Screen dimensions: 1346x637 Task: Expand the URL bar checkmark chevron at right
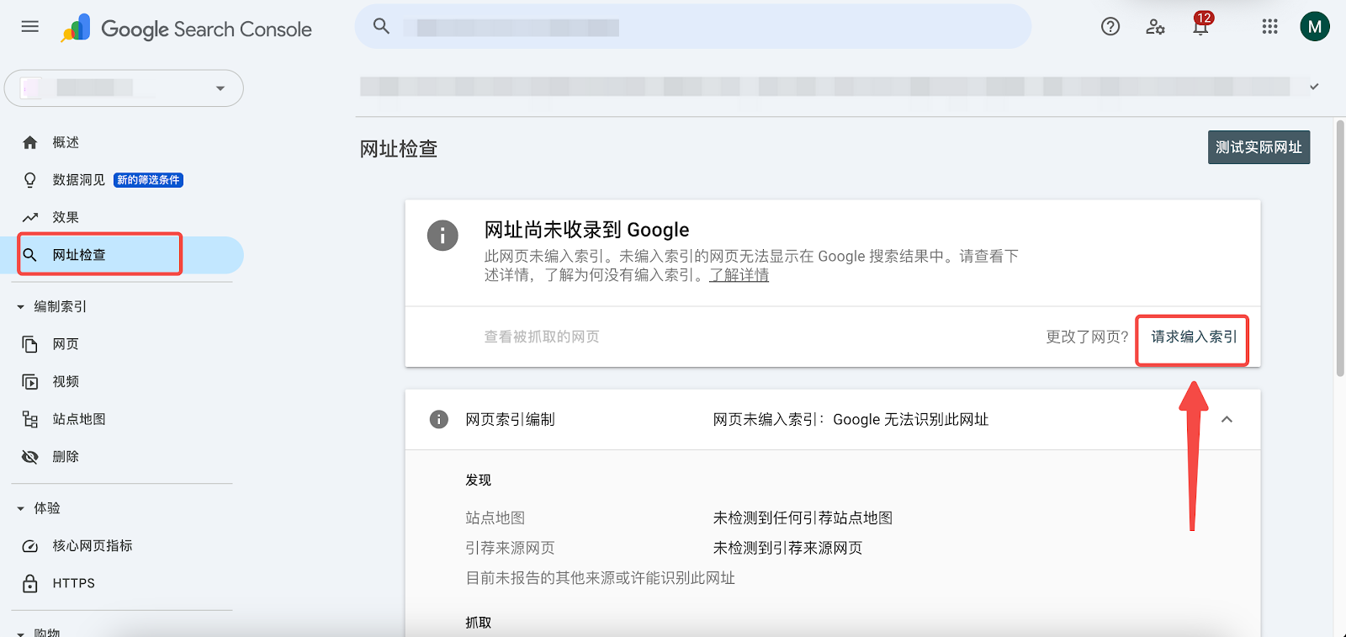[1314, 87]
